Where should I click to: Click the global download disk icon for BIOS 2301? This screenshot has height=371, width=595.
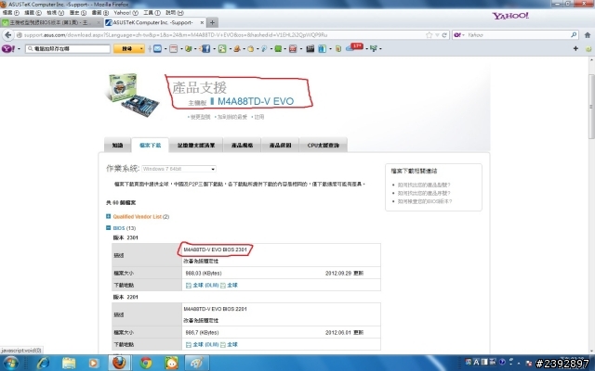pyautogui.click(x=223, y=286)
